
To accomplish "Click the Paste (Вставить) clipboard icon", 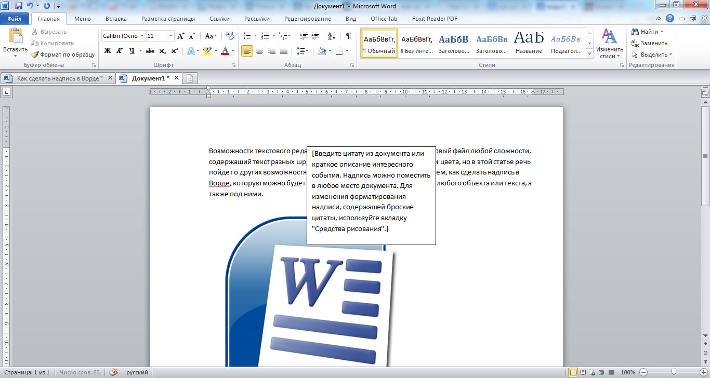I will [15, 36].
